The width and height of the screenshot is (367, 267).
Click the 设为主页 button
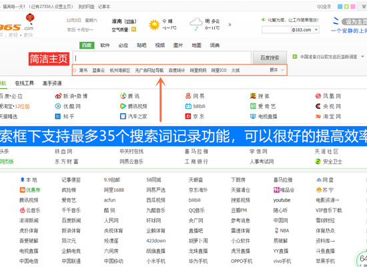tap(354, 22)
